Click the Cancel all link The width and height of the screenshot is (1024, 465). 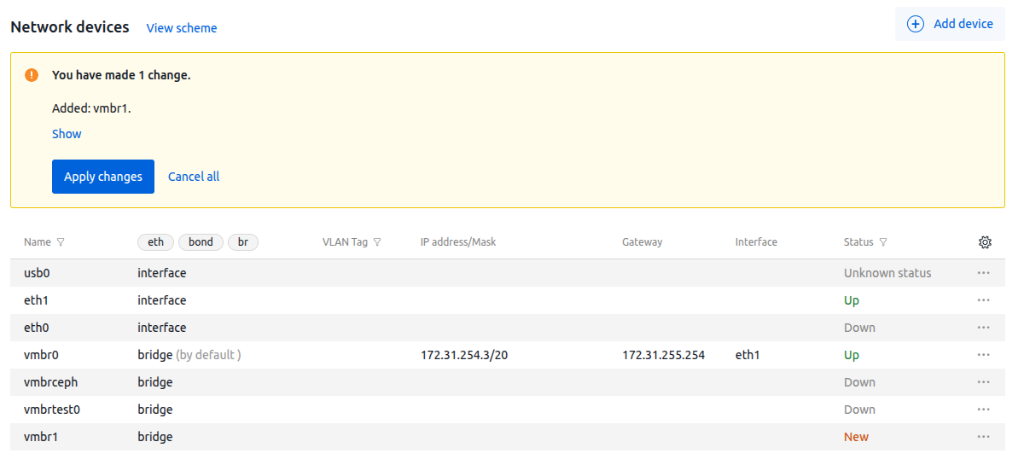[194, 177]
